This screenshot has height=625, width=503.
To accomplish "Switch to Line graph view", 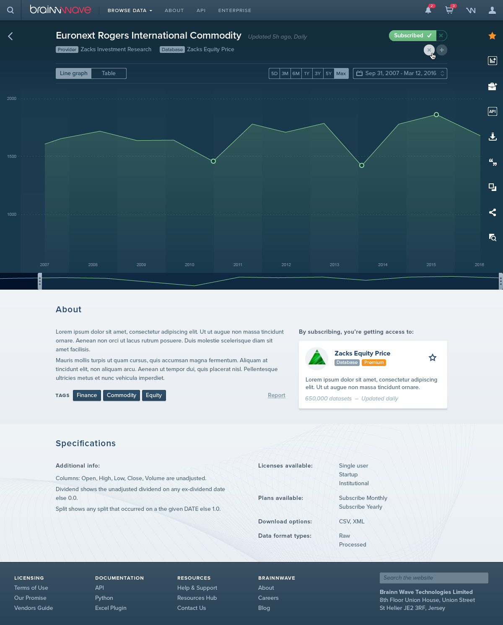I will point(74,73).
